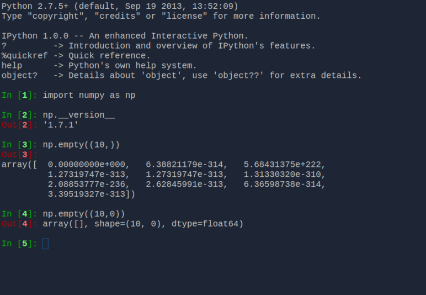426x295 pixels.
Task: Click the 'IPython 1.0.0' banner line
Action: tap(125, 36)
